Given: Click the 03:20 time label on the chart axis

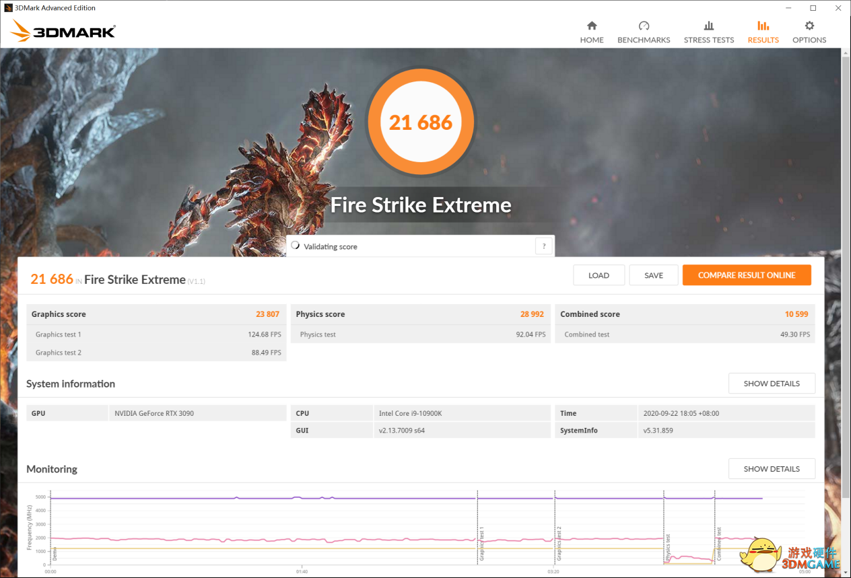Looking at the screenshot, I should (553, 571).
